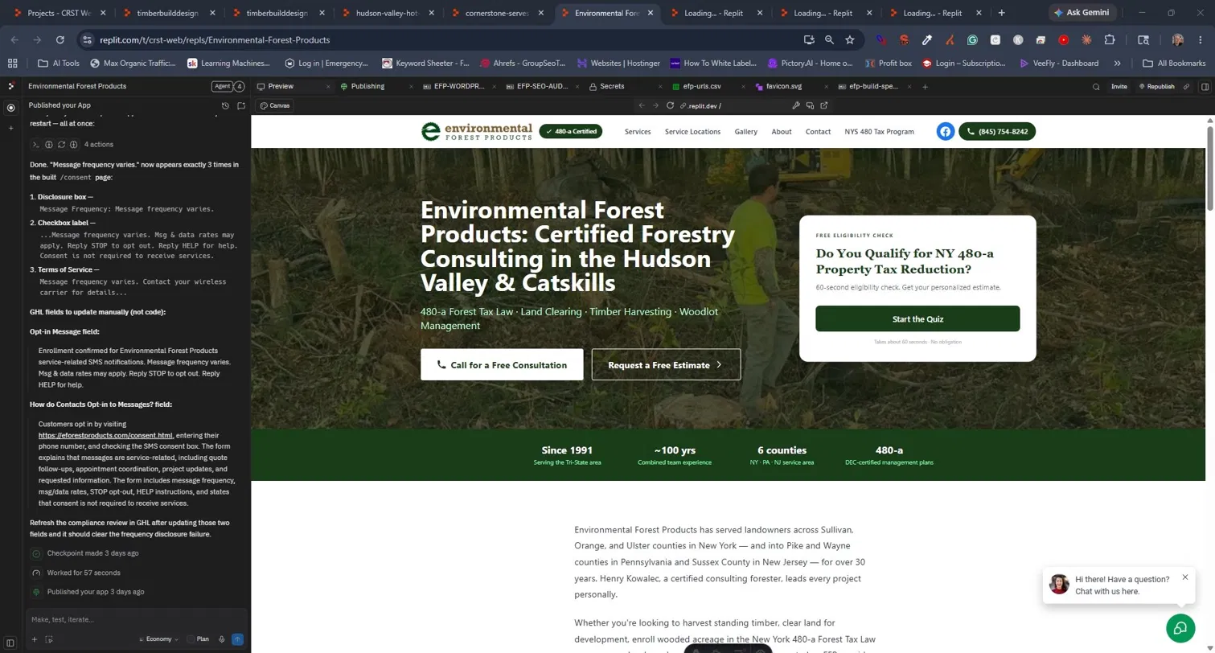Attach a file with the prompt plus icon

point(34,639)
